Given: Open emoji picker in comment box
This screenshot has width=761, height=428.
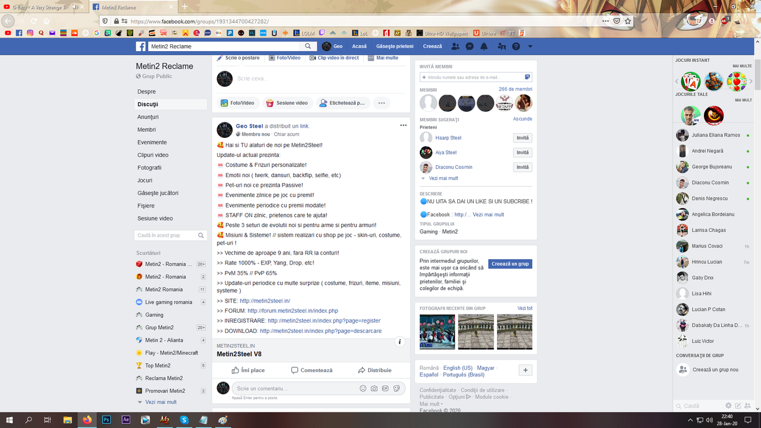Looking at the screenshot, I should [x=363, y=389].
